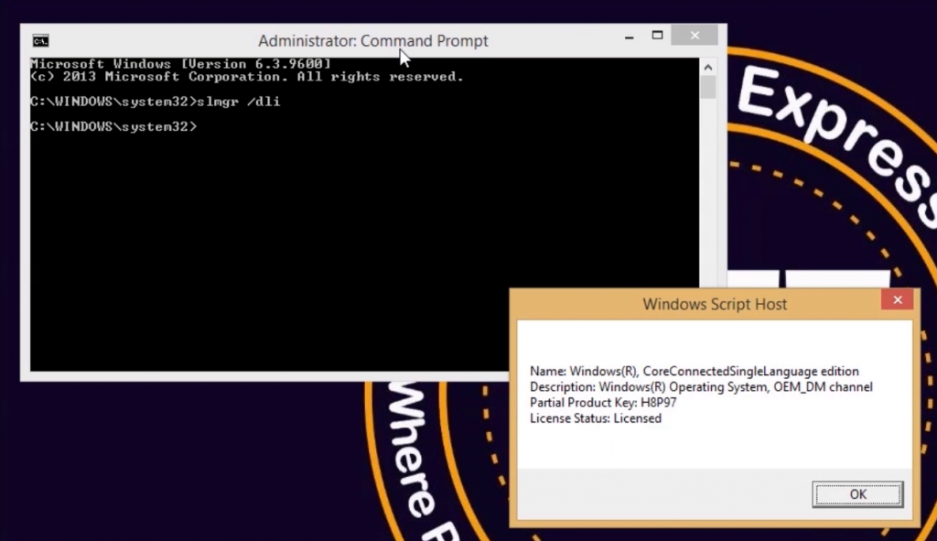The height and width of the screenshot is (541, 937).
Task: Click the Command Prompt scrollbar thumb
Action: pyautogui.click(x=708, y=87)
